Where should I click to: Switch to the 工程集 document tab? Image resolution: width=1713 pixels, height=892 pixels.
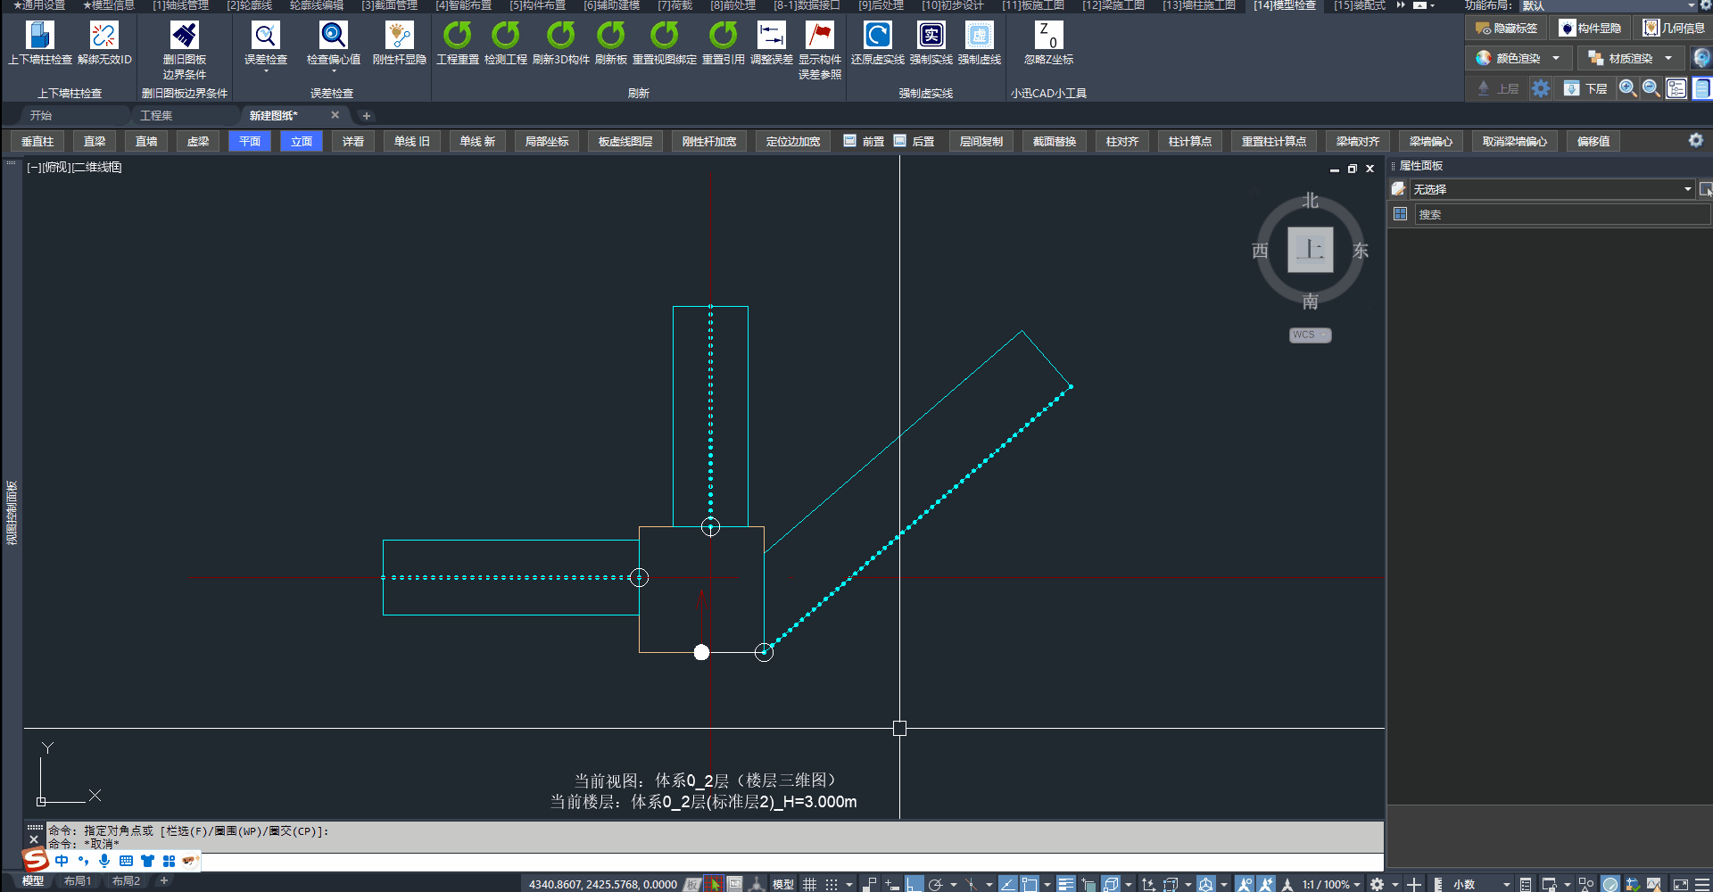tap(156, 115)
